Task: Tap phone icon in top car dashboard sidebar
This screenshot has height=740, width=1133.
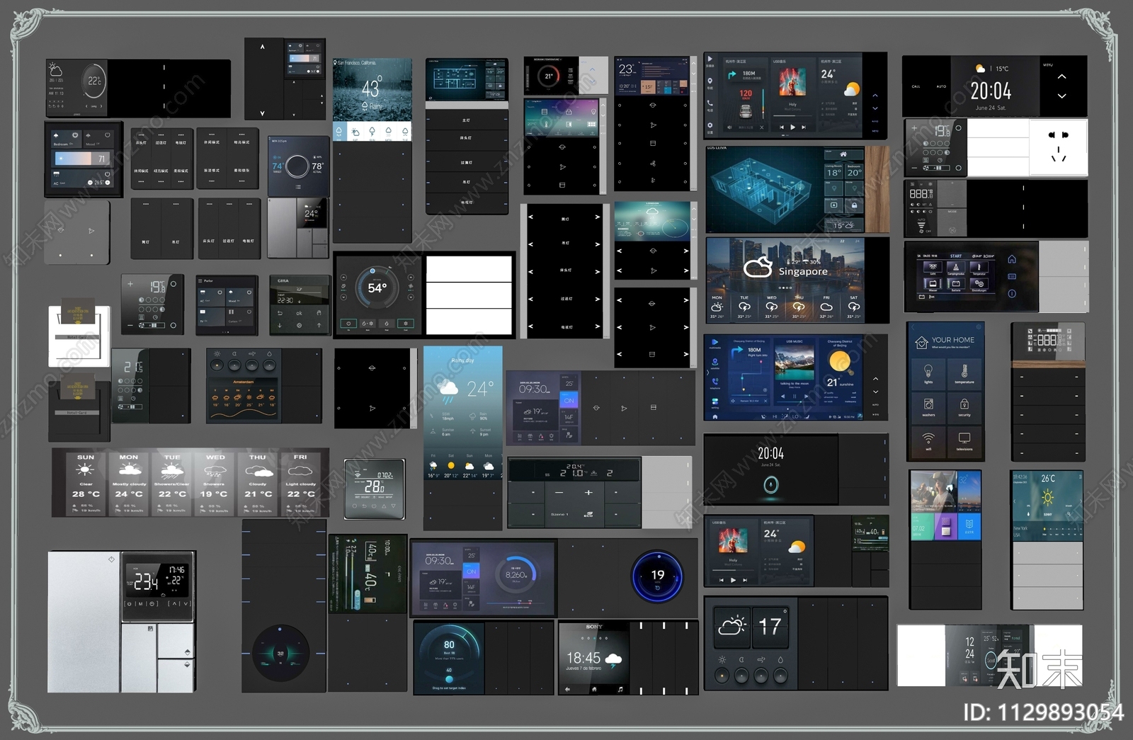Action: click(710, 103)
